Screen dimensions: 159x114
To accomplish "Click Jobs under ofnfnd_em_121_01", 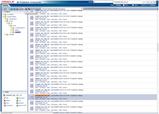I will click(48, 76).
